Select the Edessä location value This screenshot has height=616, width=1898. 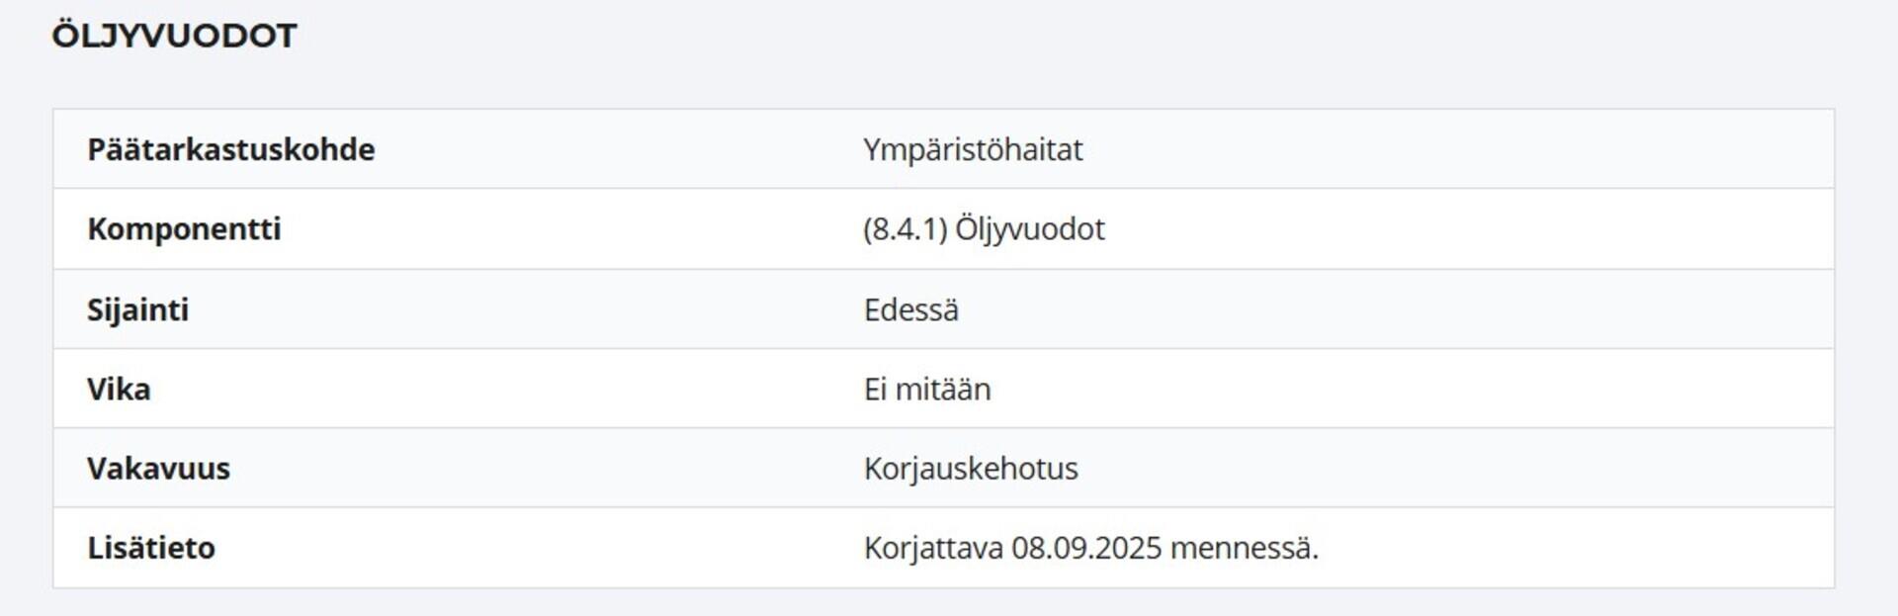click(x=910, y=309)
